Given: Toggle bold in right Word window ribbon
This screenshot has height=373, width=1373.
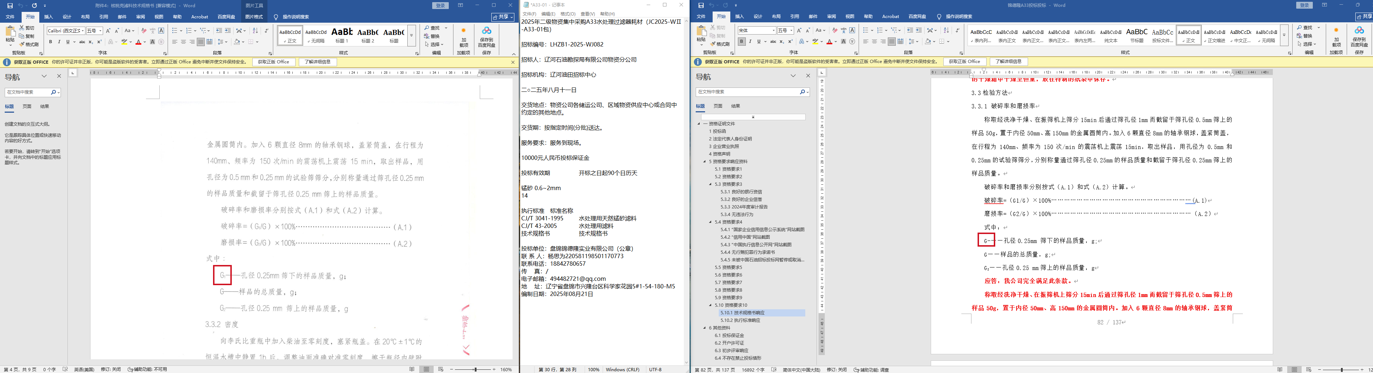Looking at the screenshot, I should pos(741,41).
